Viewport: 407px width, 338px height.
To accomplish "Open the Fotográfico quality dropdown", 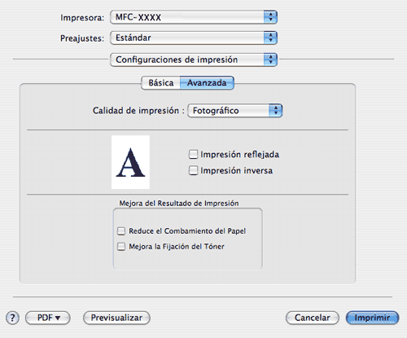I will 235,111.
